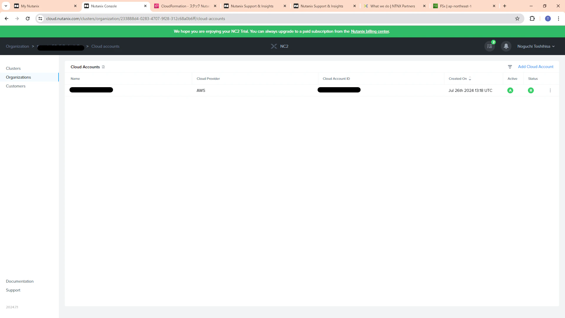Open Chrome's three-dot menu

click(559, 19)
